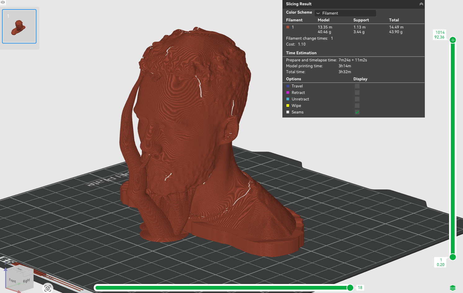
Task: Click the green plus icon on the layer slider
Action: (x=452, y=40)
